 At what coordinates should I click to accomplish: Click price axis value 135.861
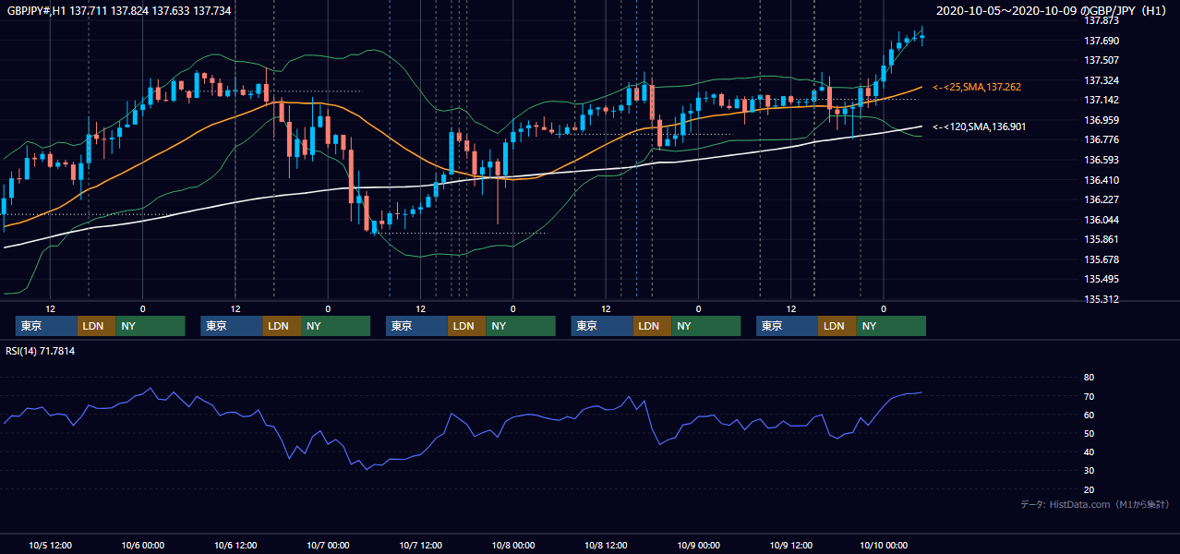(1102, 239)
